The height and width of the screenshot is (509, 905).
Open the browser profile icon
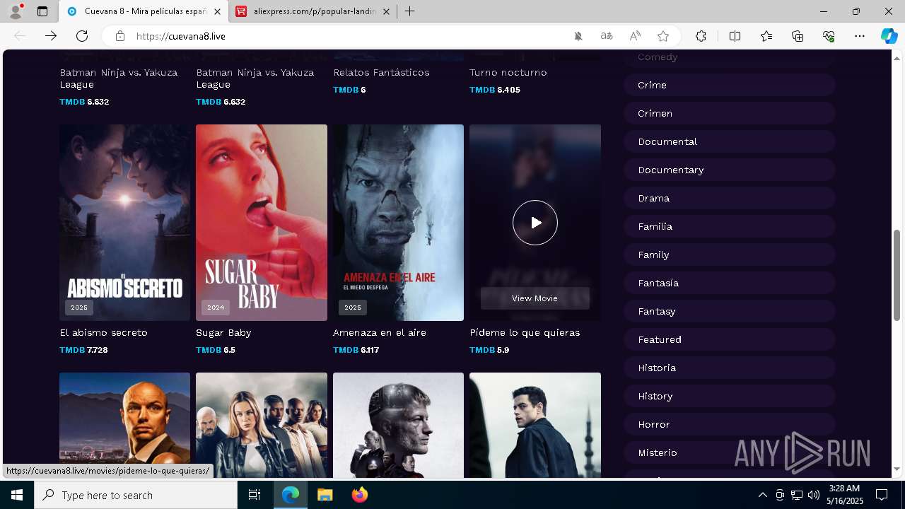[15, 11]
